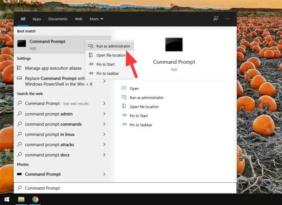Viewport: 282px width, 205px height.
Task: Open the Windows Start button
Action: (x=7, y=199)
